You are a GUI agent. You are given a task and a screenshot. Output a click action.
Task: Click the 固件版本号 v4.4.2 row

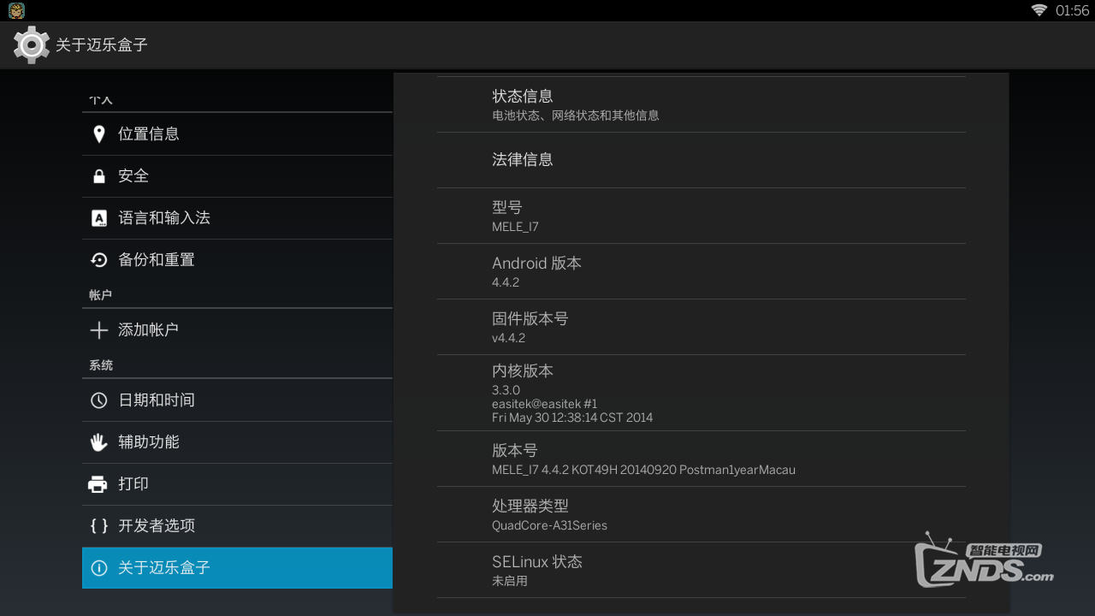(x=701, y=327)
